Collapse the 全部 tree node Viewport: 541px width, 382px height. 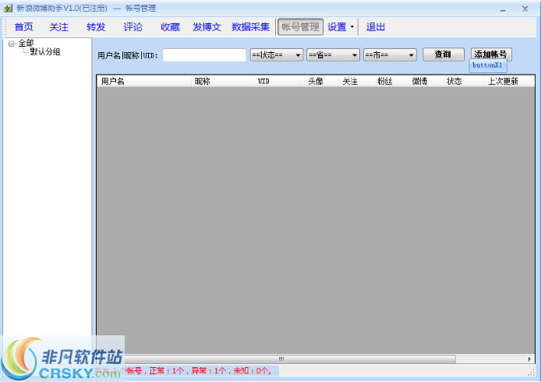pos(12,44)
